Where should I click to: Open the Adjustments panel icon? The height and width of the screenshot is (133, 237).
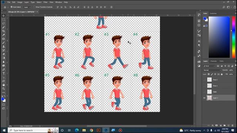point(199,66)
